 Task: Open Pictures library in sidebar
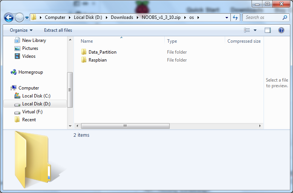pyautogui.click(x=30, y=48)
